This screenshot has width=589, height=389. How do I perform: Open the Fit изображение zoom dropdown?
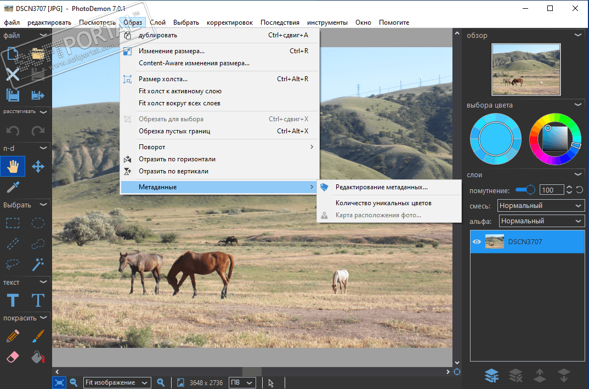pyautogui.click(x=117, y=382)
